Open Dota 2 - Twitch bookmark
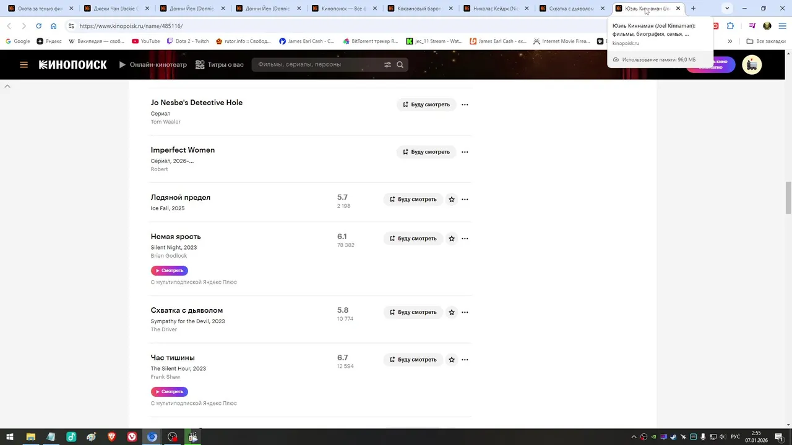 point(187,41)
